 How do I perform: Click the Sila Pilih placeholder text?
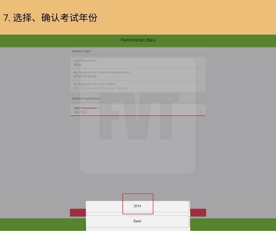pos(80,112)
